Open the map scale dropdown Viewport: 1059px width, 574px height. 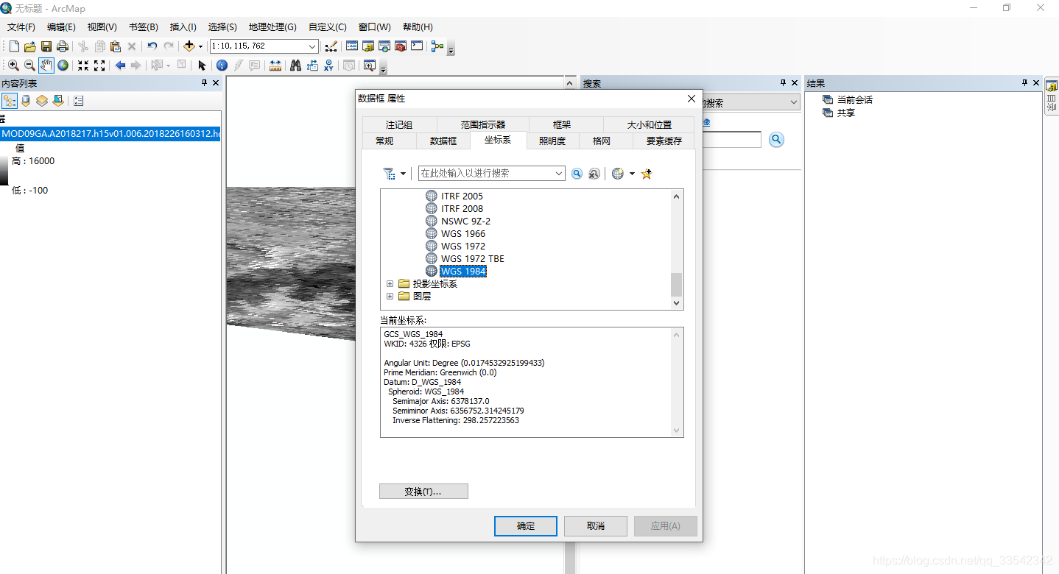point(312,46)
